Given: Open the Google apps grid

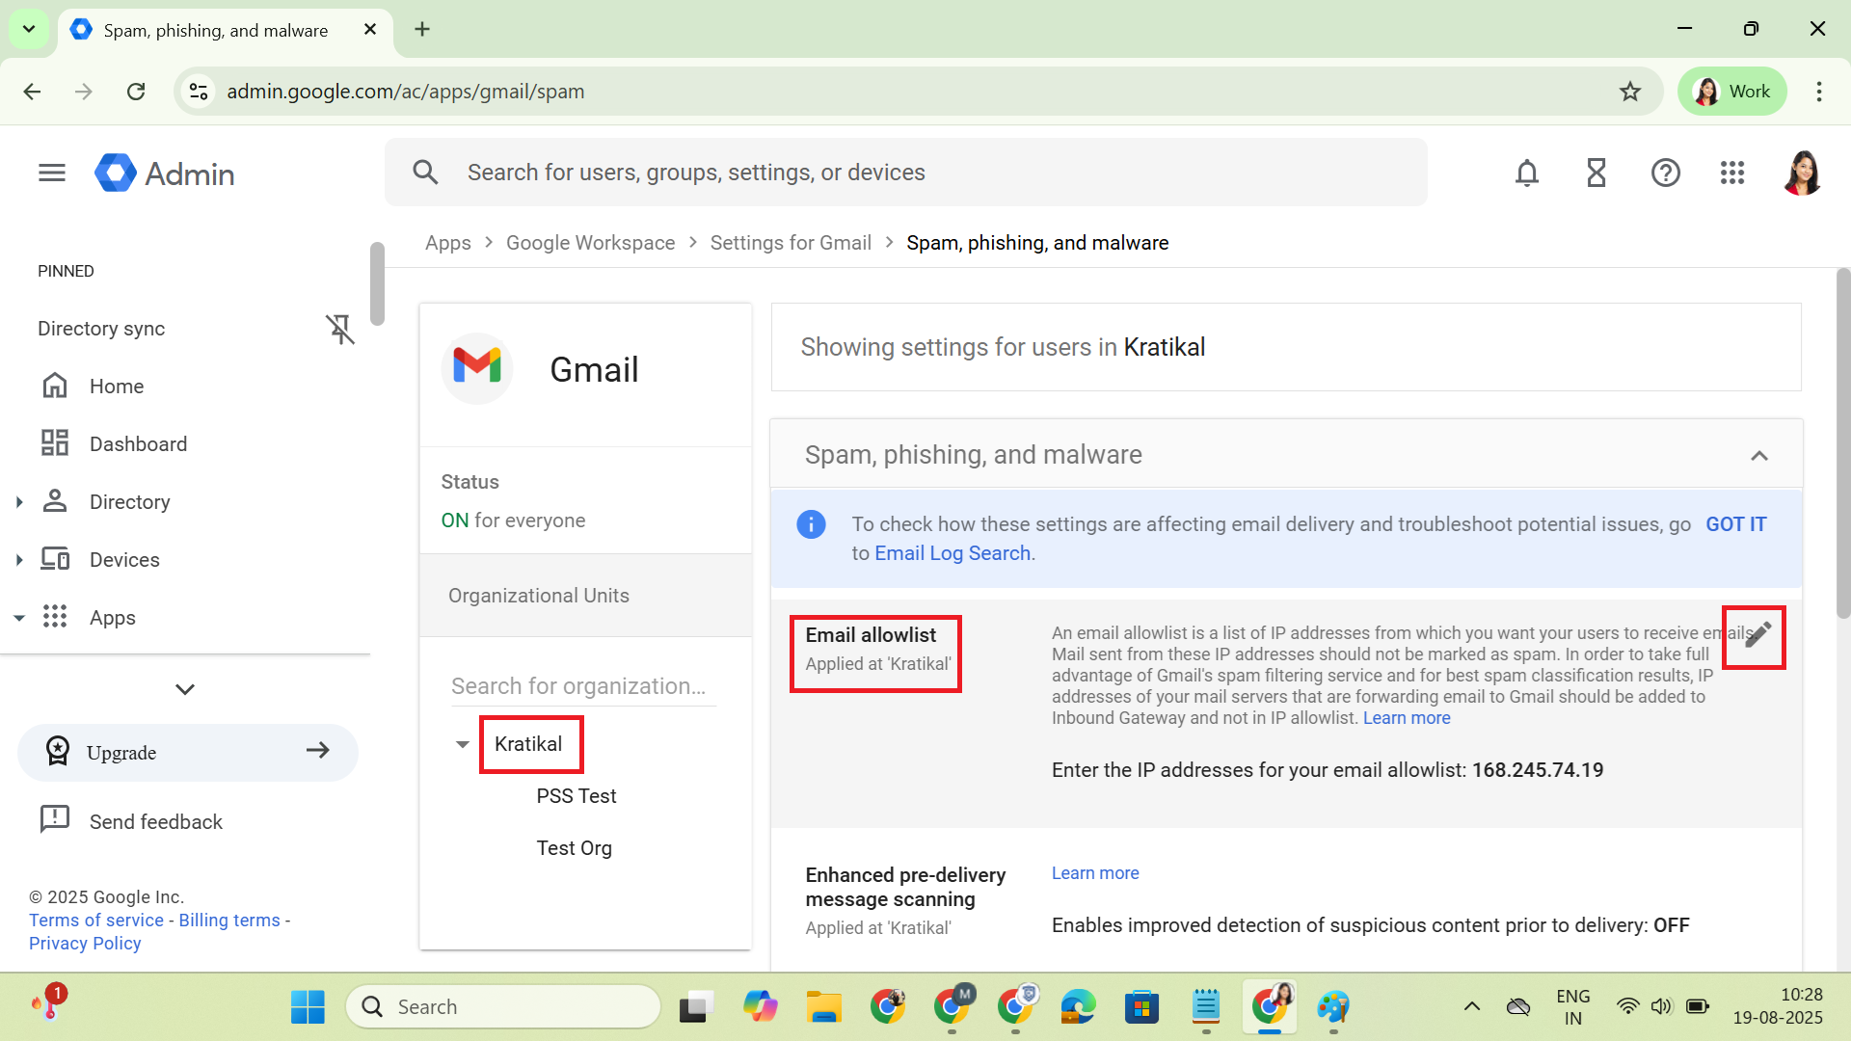Looking at the screenshot, I should 1732,173.
